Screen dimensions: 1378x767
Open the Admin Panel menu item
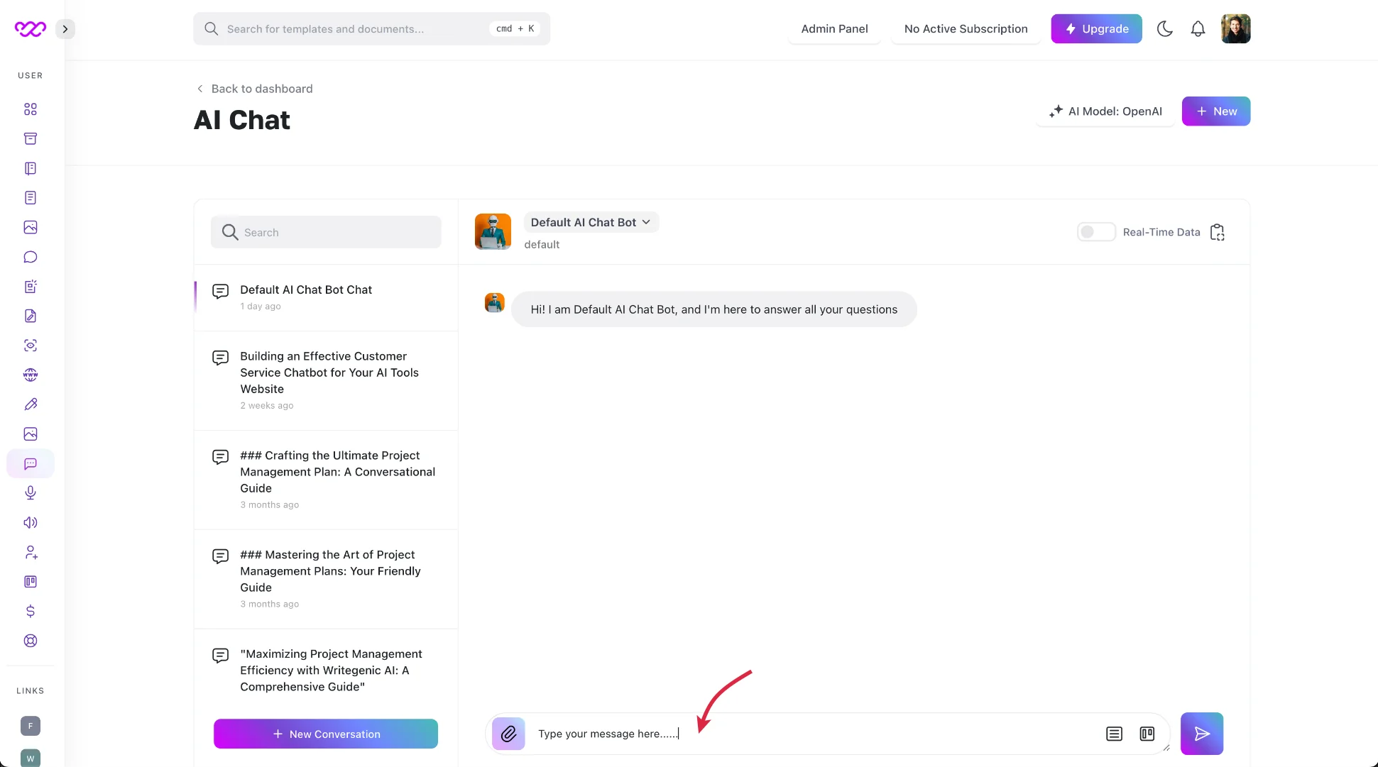pos(834,29)
